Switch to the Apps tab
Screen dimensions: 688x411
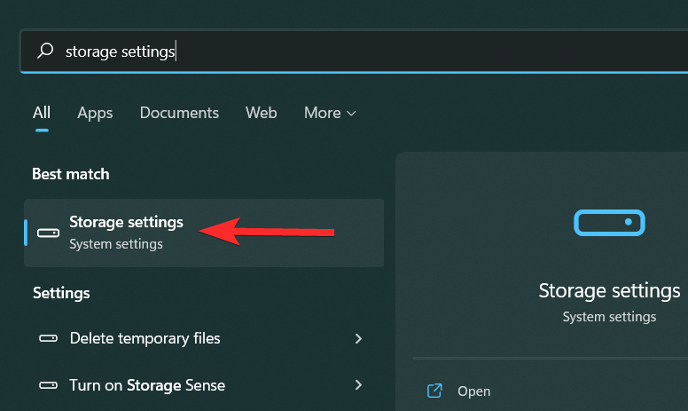click(x=95, y=113)
